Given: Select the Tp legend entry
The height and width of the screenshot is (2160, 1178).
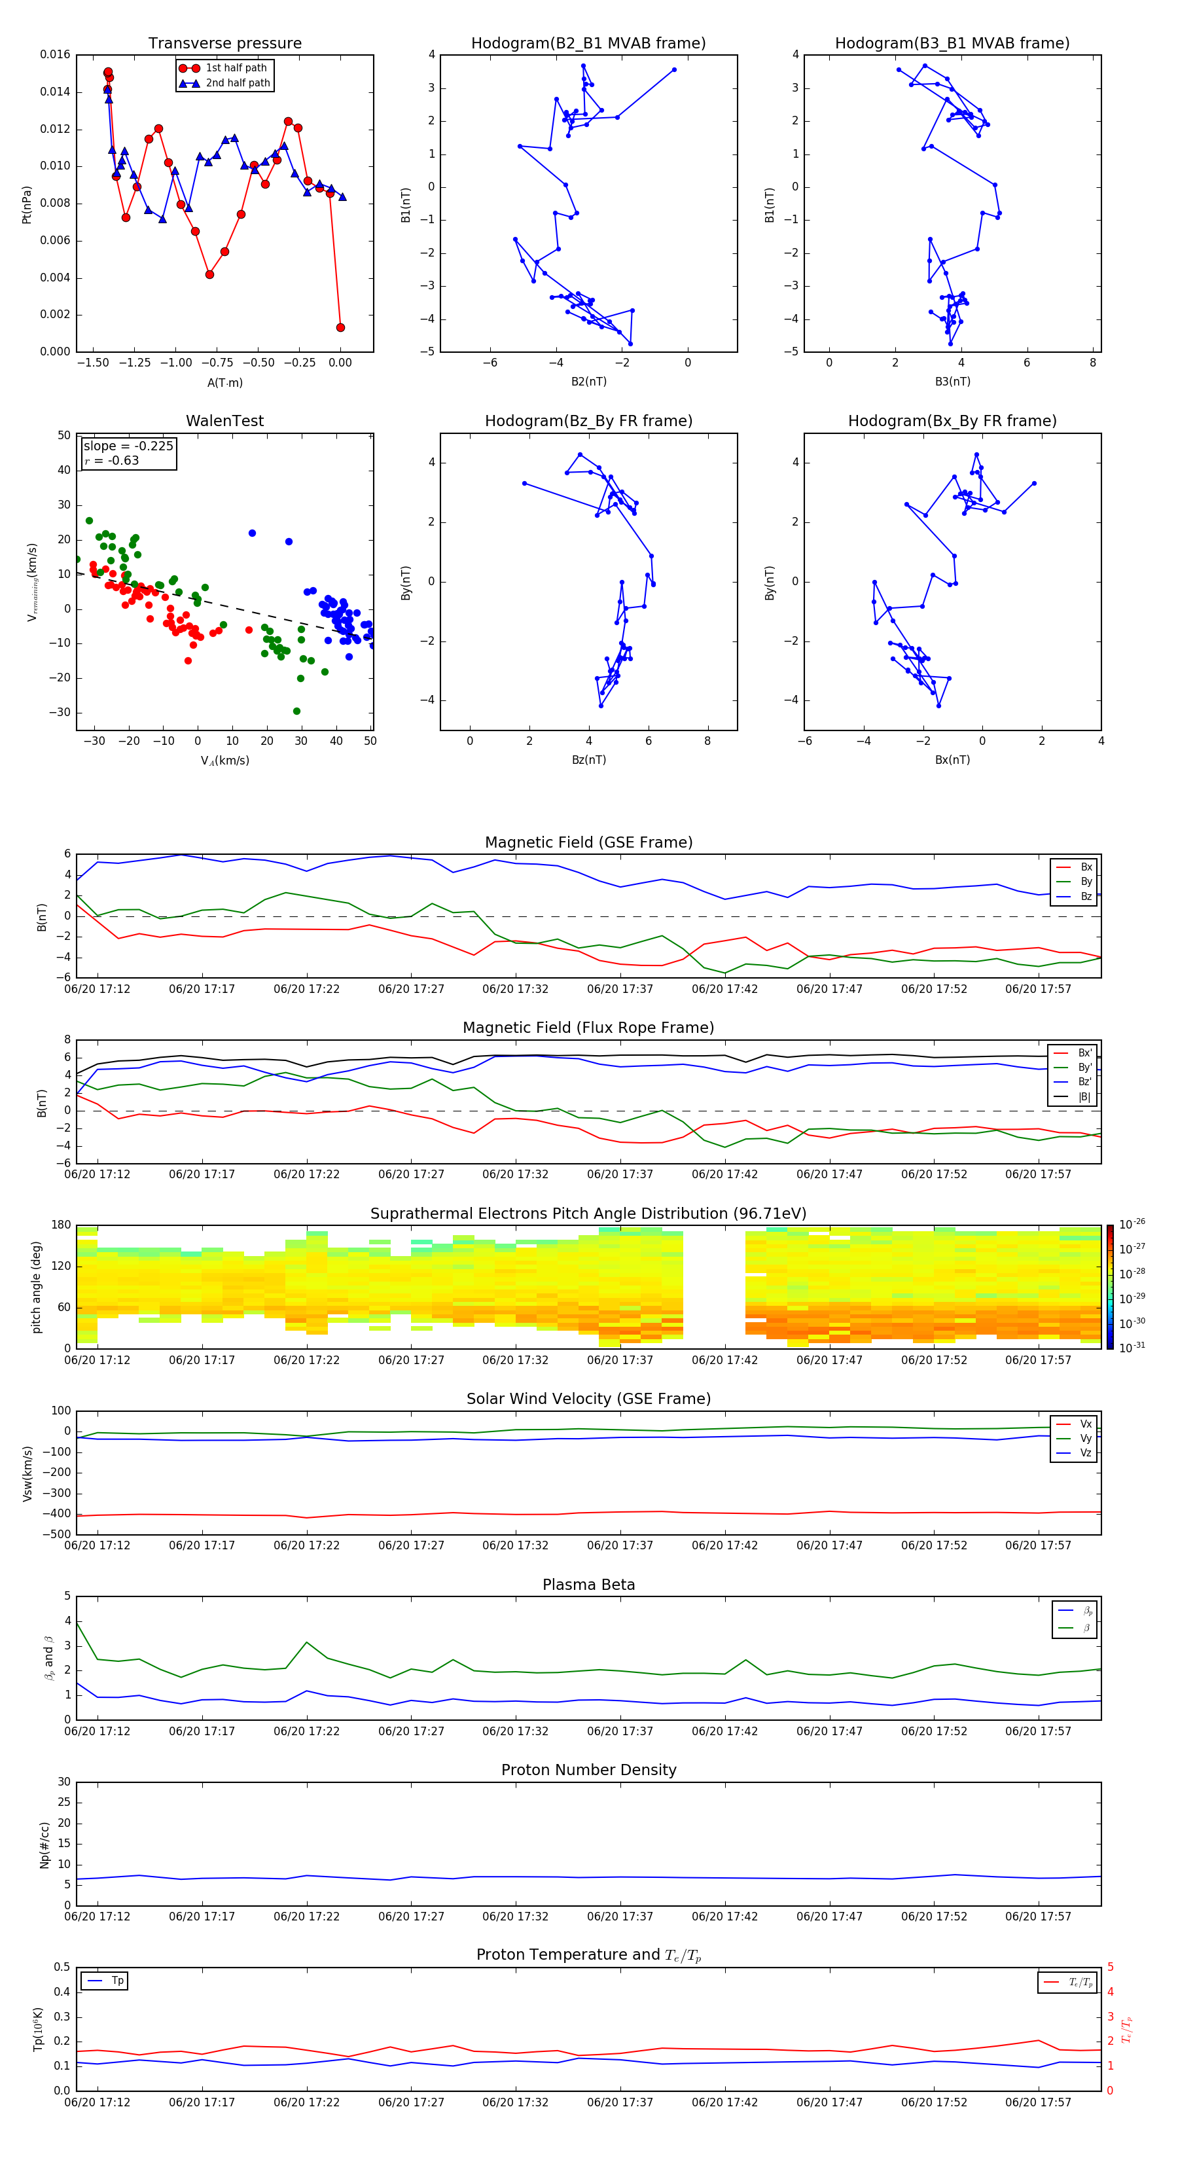Looking at the screenshot, I should coord(105,1981).
